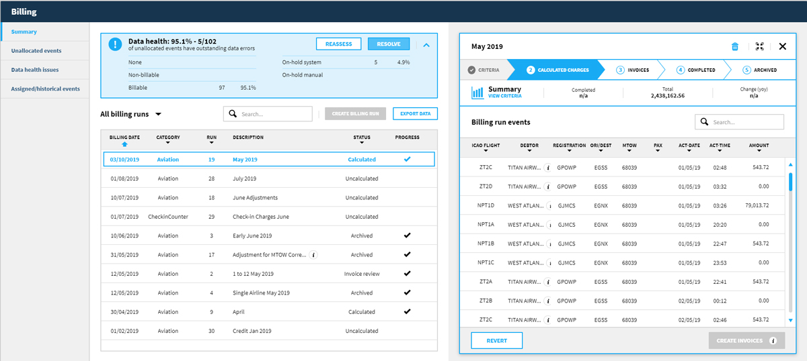Image resolution: width=807 pixels, height=361 pixels.
Task: Open the All billing runs dropdown
Action: click(x=131, y=114)
